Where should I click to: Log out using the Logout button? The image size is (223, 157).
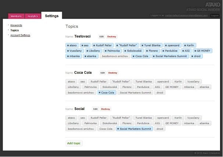tap(215, 15)
